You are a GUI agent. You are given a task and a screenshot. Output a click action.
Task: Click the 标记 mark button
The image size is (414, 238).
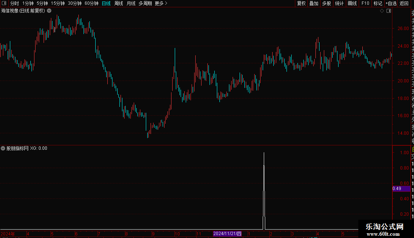(378, 3)
